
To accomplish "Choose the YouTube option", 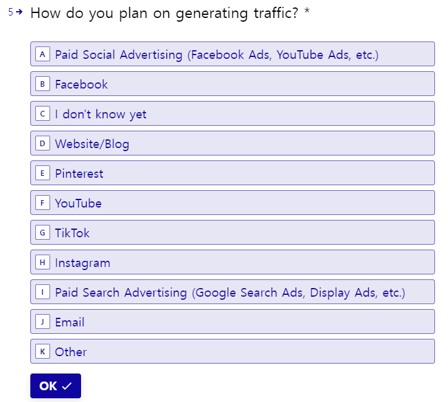I will (233, 203).
